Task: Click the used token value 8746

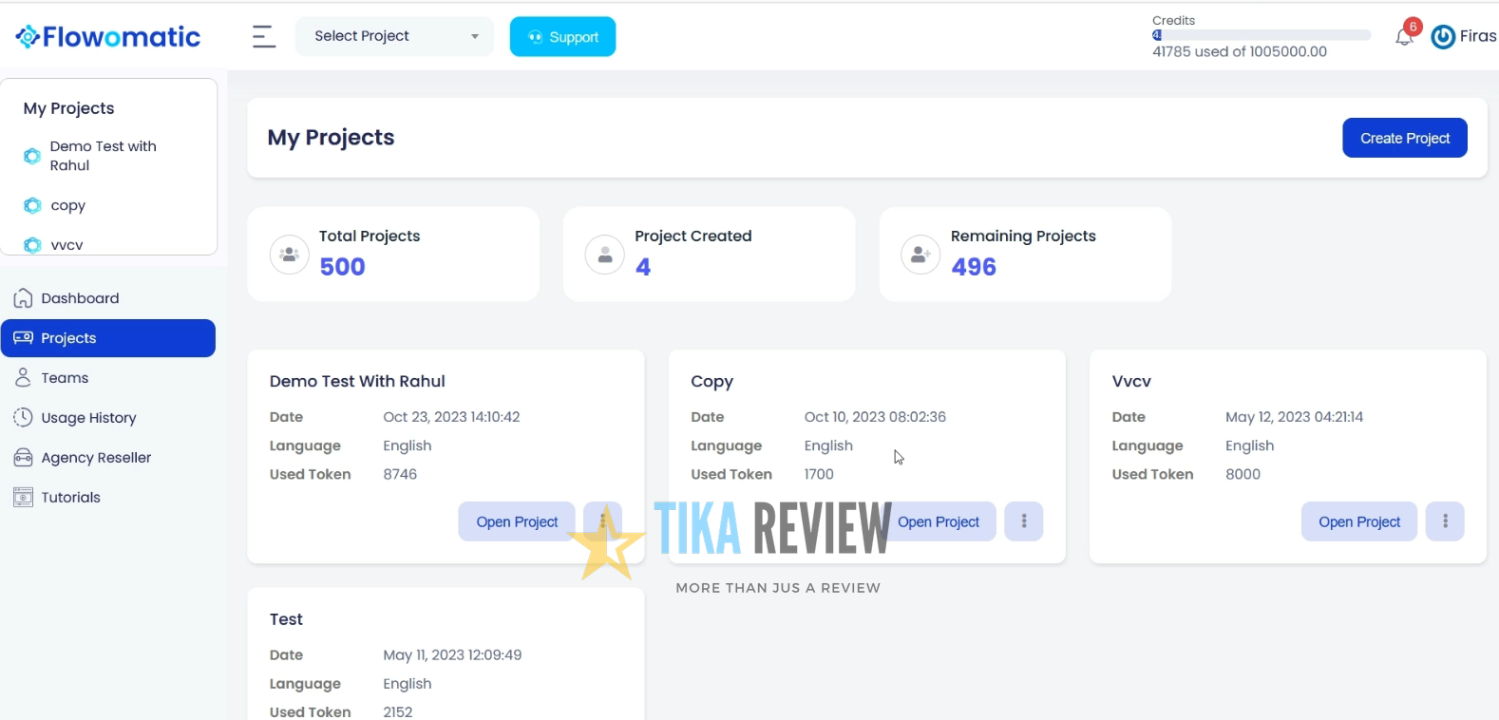Action: click(400, 474)
